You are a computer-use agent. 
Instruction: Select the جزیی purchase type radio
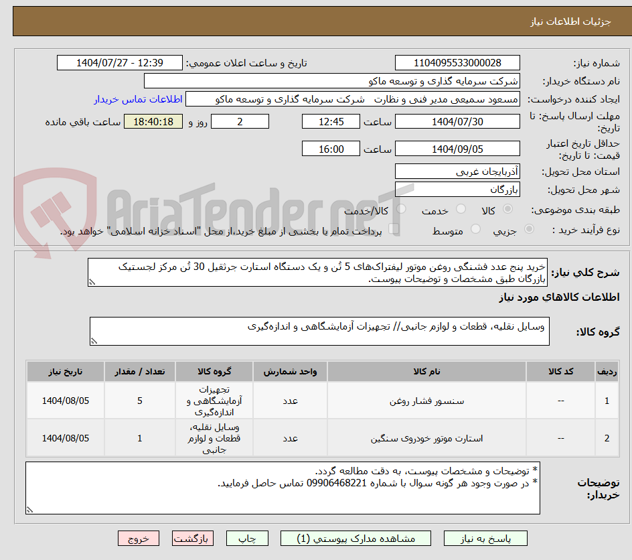point(529,229)
